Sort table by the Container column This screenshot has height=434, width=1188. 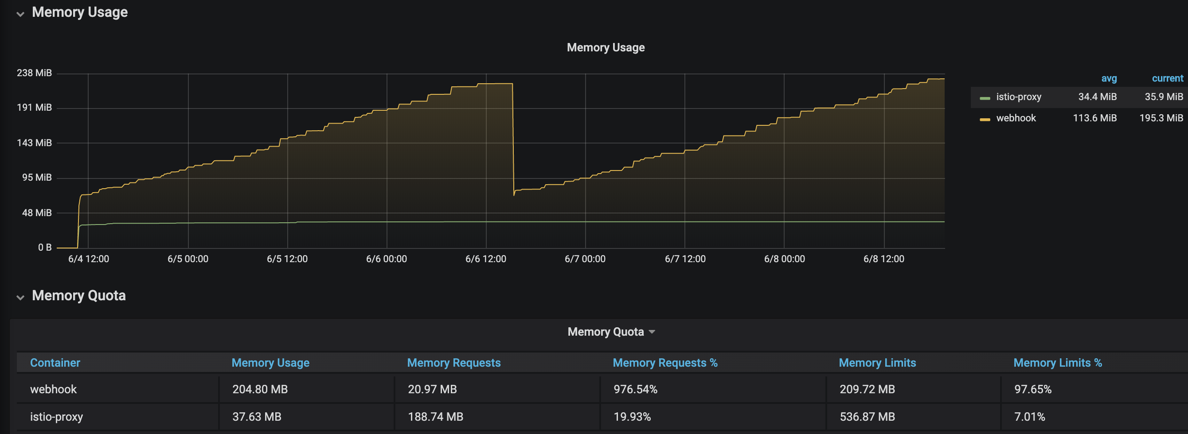coord(55,363)
